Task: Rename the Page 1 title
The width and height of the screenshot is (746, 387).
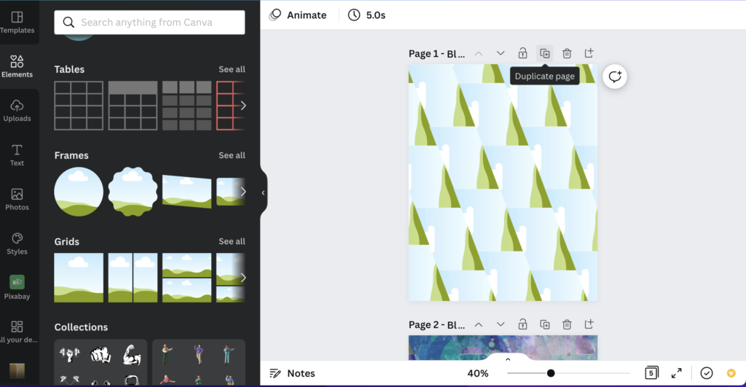Action: coord(437,53)
